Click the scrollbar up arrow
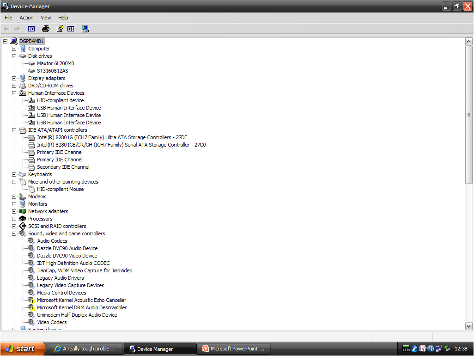474x356 pixels. click(x=468, y=41)
